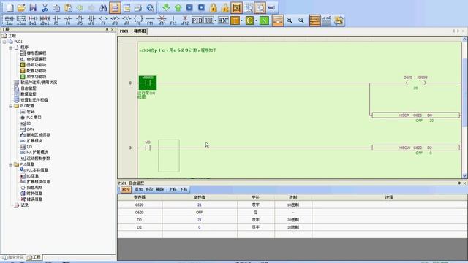Toggle the 监控 button in monitor panel
This screenshot has width=468, height=263.
point(126,190)
